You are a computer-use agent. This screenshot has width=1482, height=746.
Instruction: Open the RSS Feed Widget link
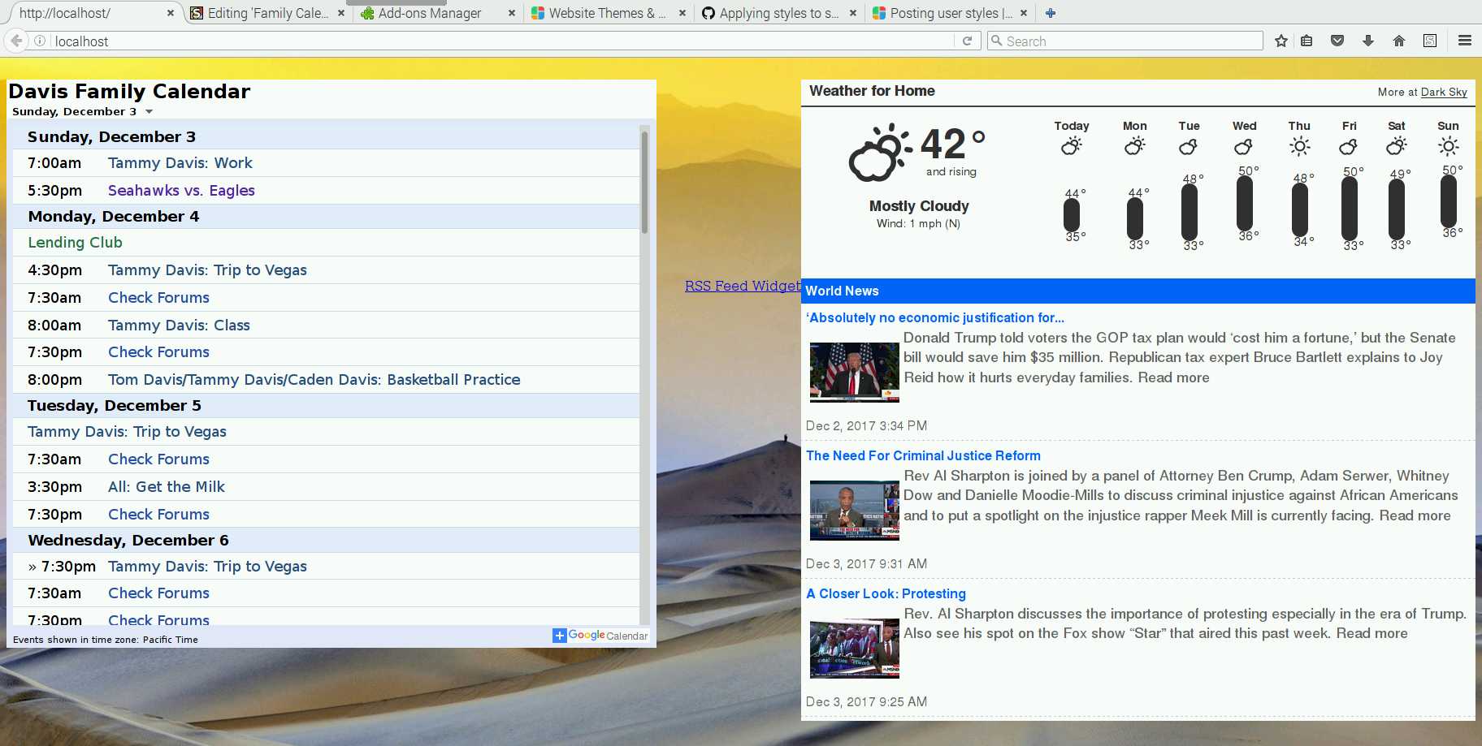740,286
